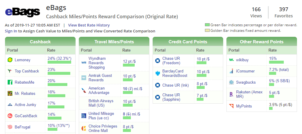Click the Swagbucks portal icon
This screenshot has width=302, height=134.
pyautogui.click(x=231, y=82)
